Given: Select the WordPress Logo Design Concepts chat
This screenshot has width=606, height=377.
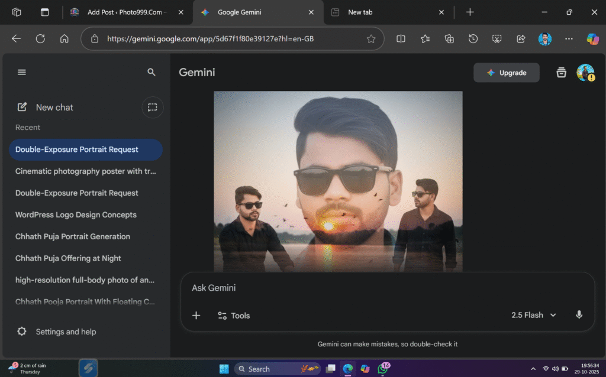Looking at the screenshot, I should tap(76, 214).
